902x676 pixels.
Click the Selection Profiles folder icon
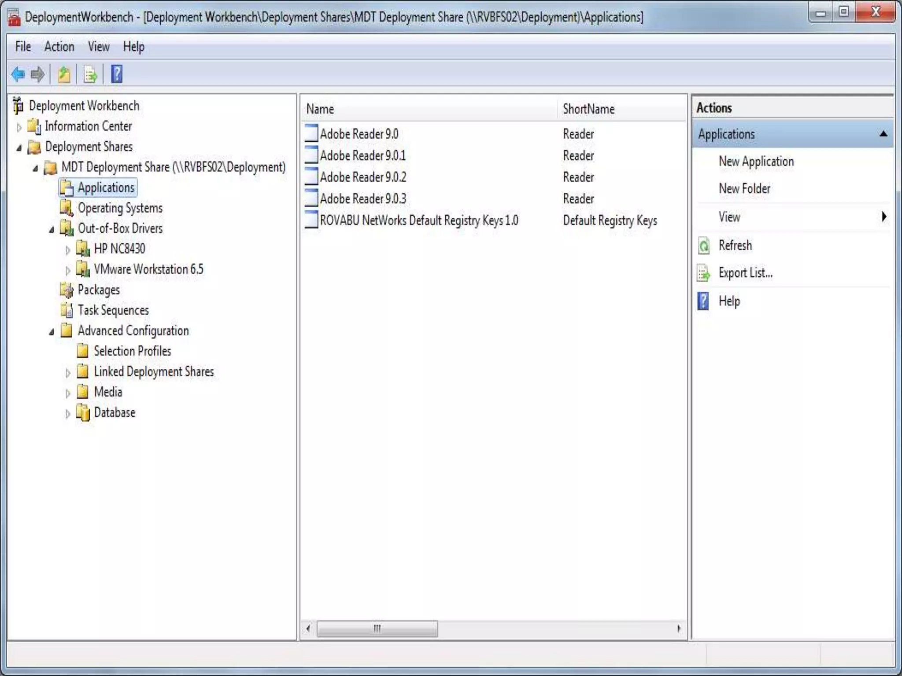tap(83, 351)
